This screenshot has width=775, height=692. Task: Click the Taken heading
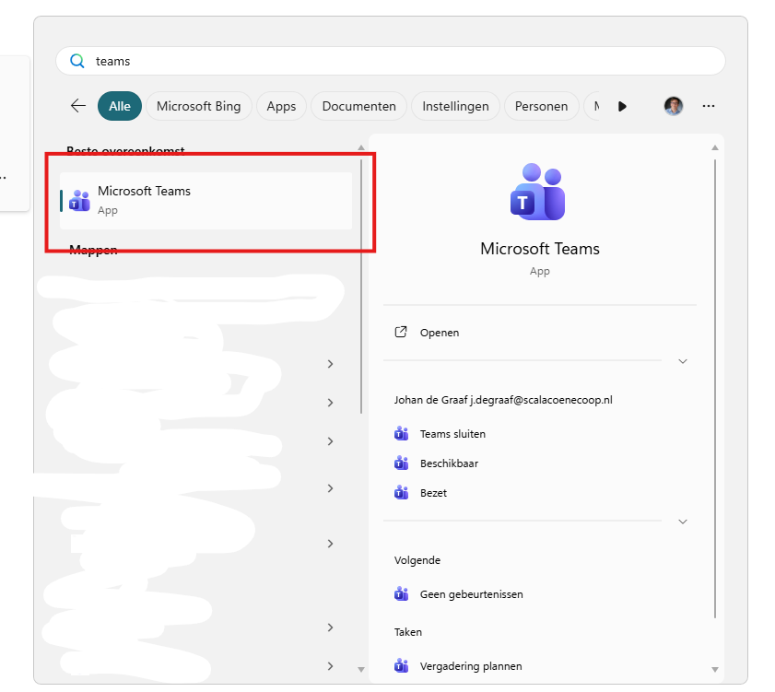click(x=407, y=632)
